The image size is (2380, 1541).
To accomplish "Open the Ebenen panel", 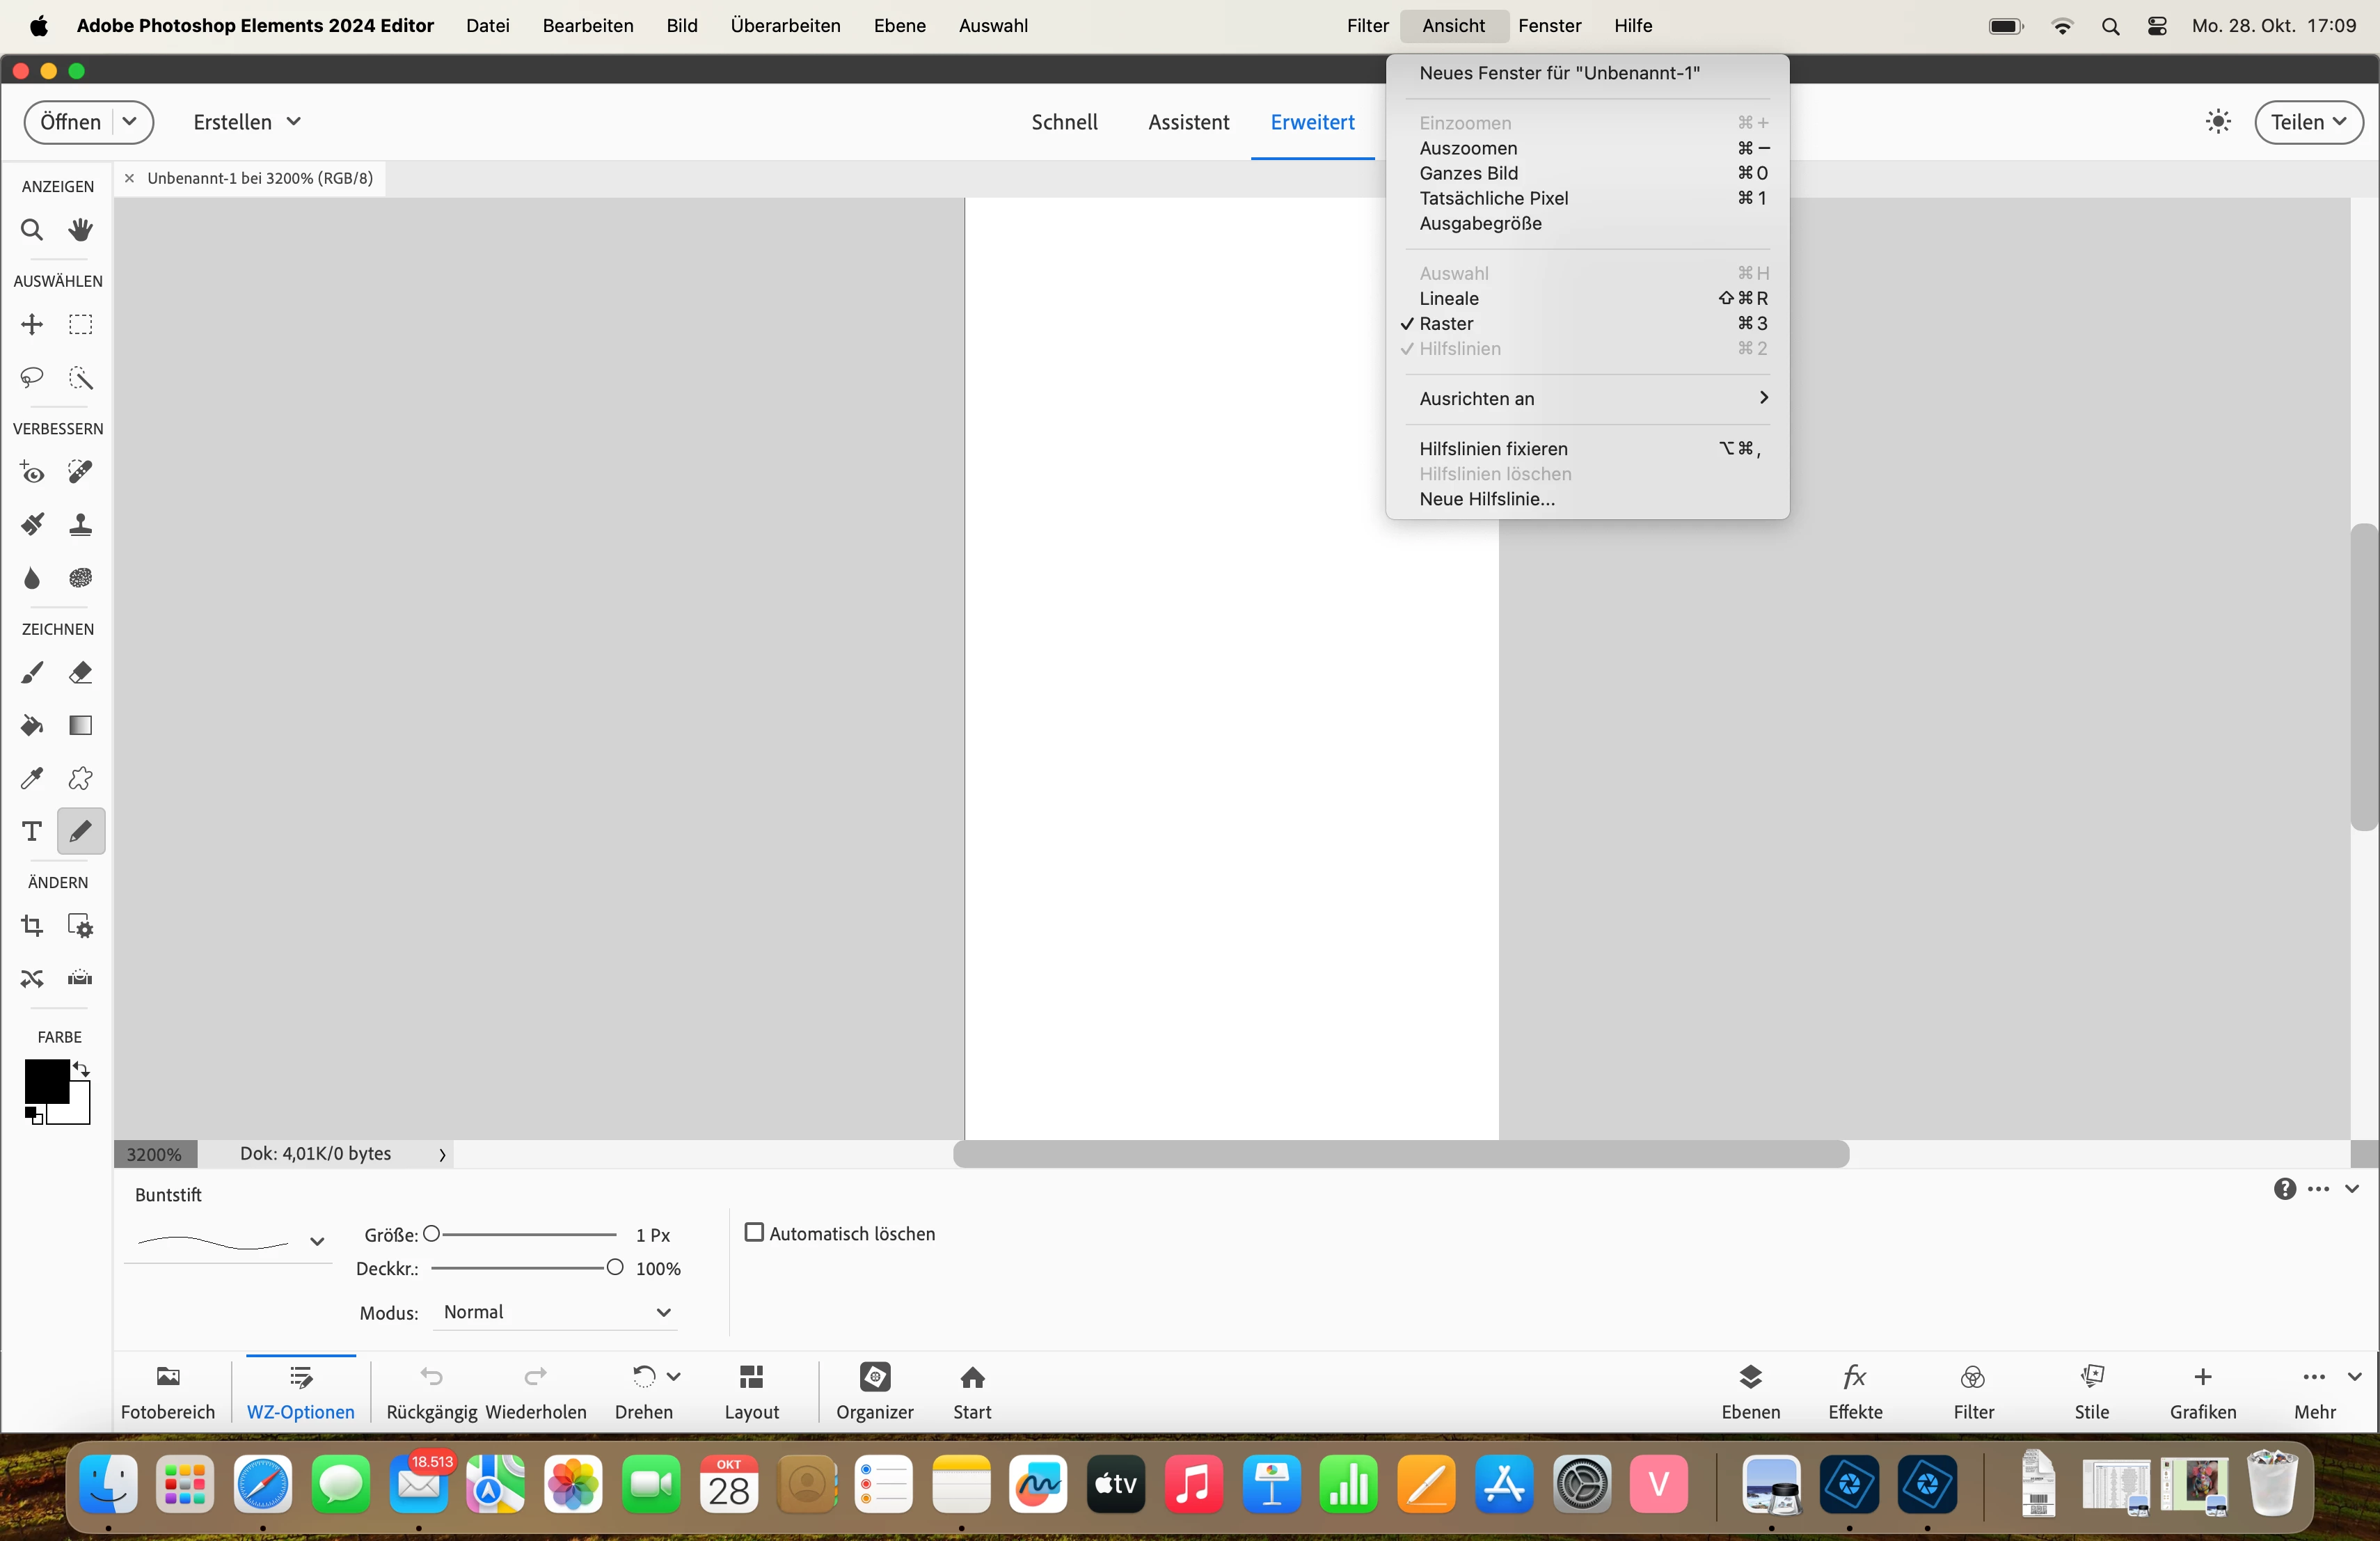I will [1750, 1390].
